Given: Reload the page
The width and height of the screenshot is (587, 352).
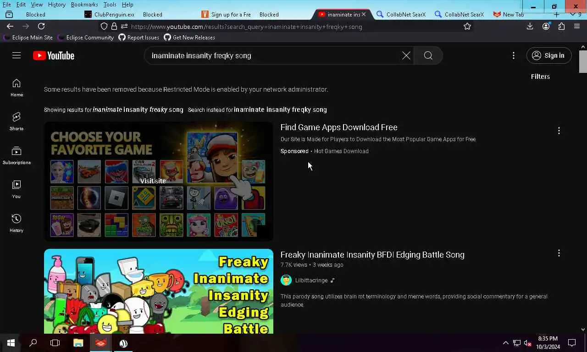Looking at the screenshot, I should [41, 27].
